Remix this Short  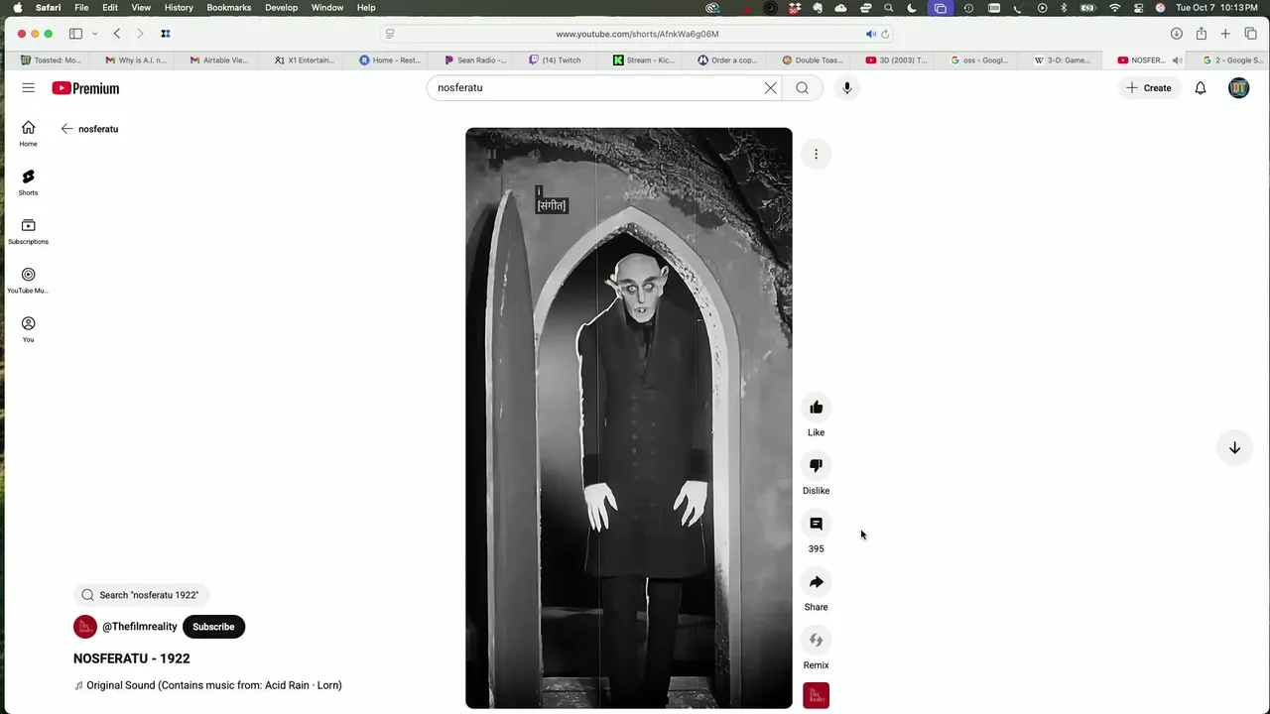816,641
